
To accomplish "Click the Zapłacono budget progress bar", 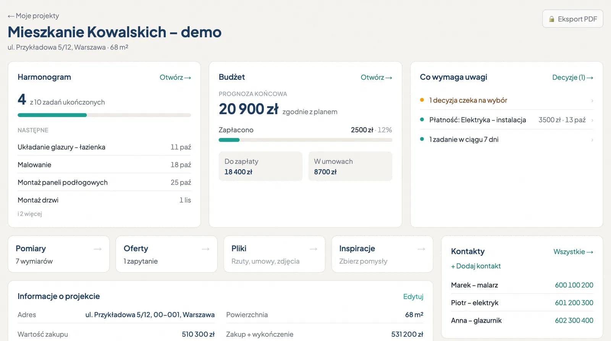I will point(305,140).
